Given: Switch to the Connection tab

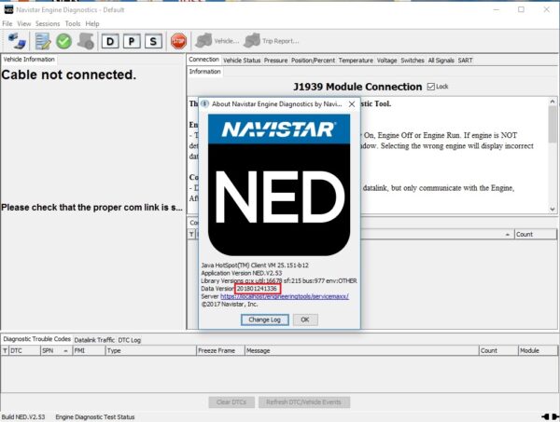Looking at the screenshot, I should tap(203, 60).
